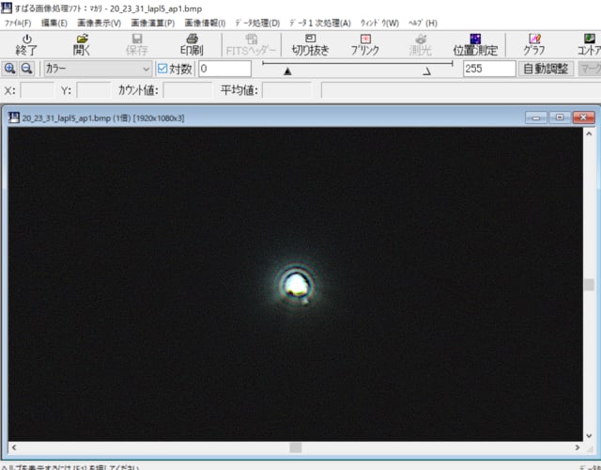Click the 自動調整 (auto adjust) button
This screenshot has width=601, height=470.
pyautogui.click(x=546, y=69)
